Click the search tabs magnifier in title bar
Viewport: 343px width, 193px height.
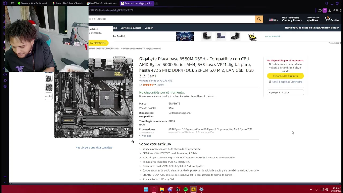[x=327, y=3]
